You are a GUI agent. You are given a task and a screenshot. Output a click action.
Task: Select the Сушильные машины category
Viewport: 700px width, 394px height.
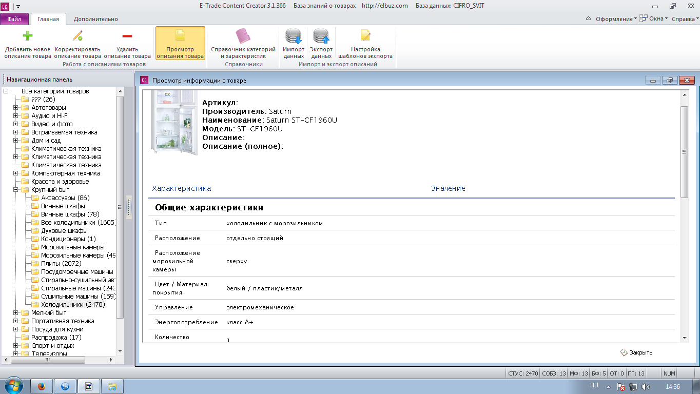(79, 297)
